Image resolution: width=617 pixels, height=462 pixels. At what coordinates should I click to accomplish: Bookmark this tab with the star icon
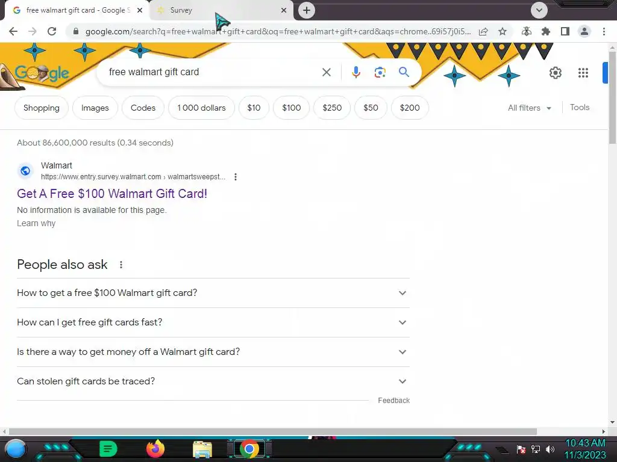point(503,31)
